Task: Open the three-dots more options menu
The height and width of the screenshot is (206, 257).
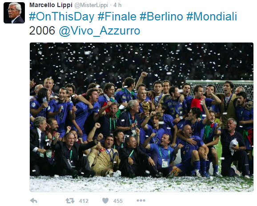Action: [141, 200]
